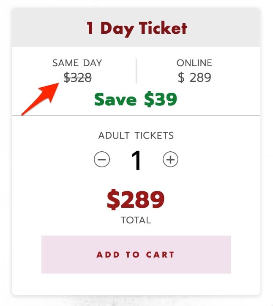Click the 1 Day Ticket heading
The width and height of the screenshot is (273, 306).
point(136,29)
